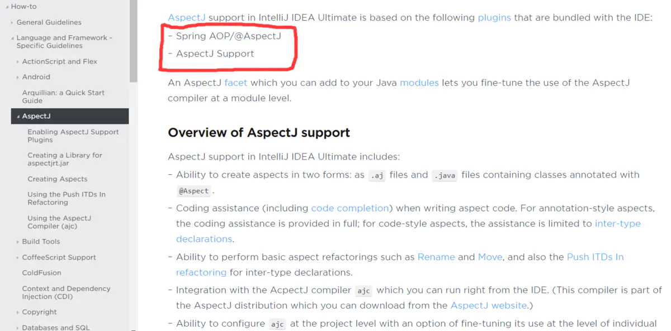Screen dimensions: 671x331
Task: Expand the Build Tools node
Action: [18, 242]
